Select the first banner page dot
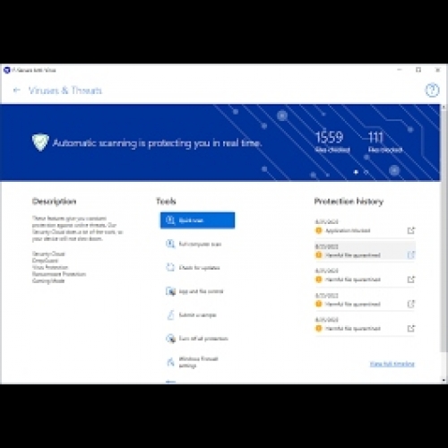448x448 pixels. pos(356,172)
